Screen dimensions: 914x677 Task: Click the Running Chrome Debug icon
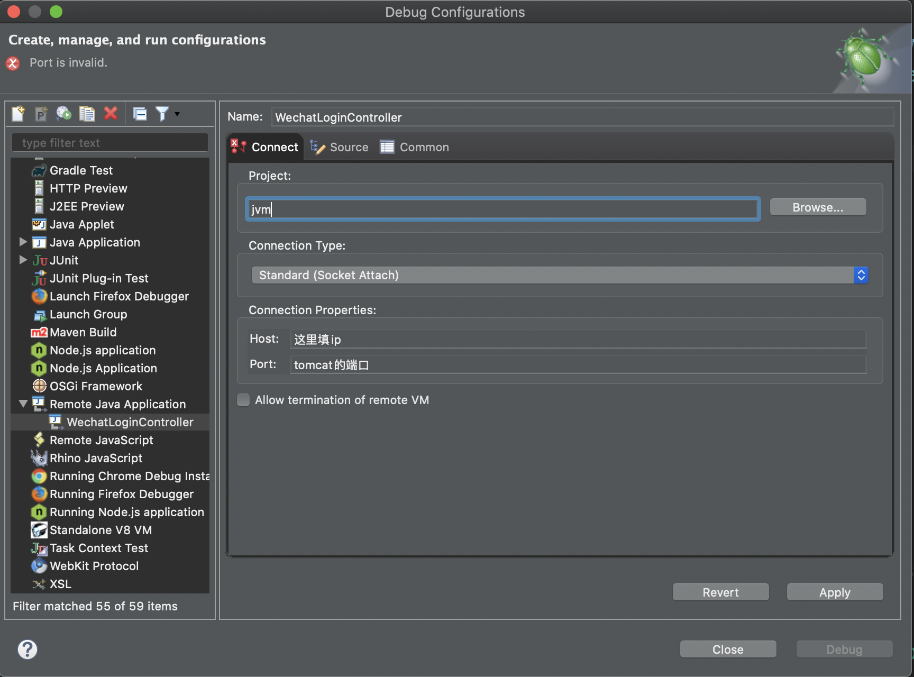39,476
